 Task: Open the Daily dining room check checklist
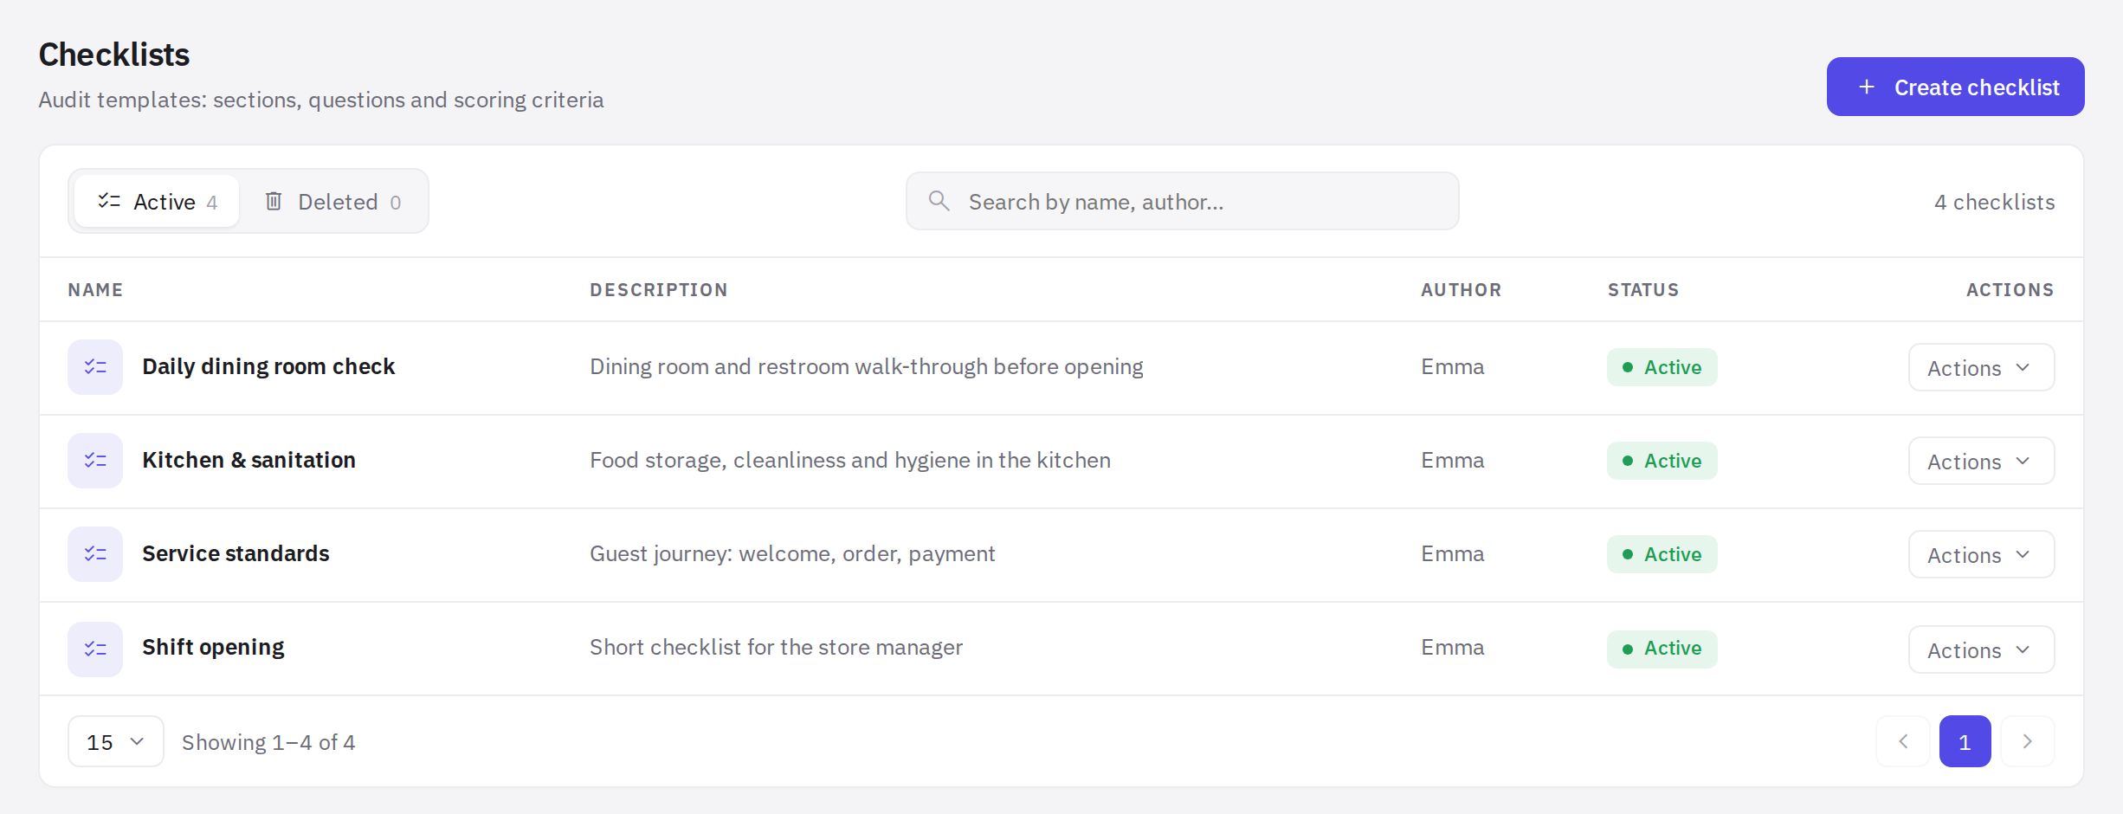coord(268,366)
